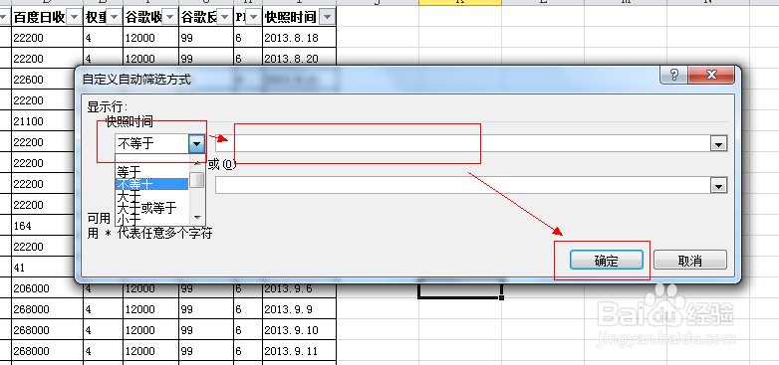Click the dialog help question-mark button

(674, 75)
